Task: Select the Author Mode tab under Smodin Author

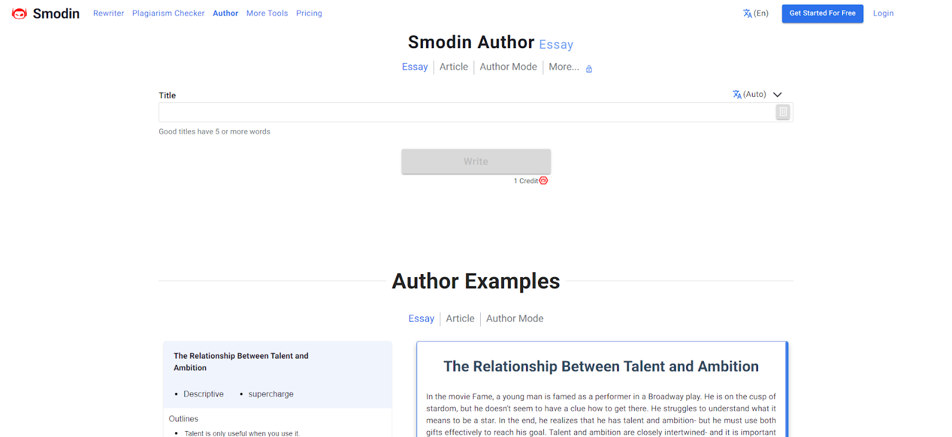Action: point(508,67)
